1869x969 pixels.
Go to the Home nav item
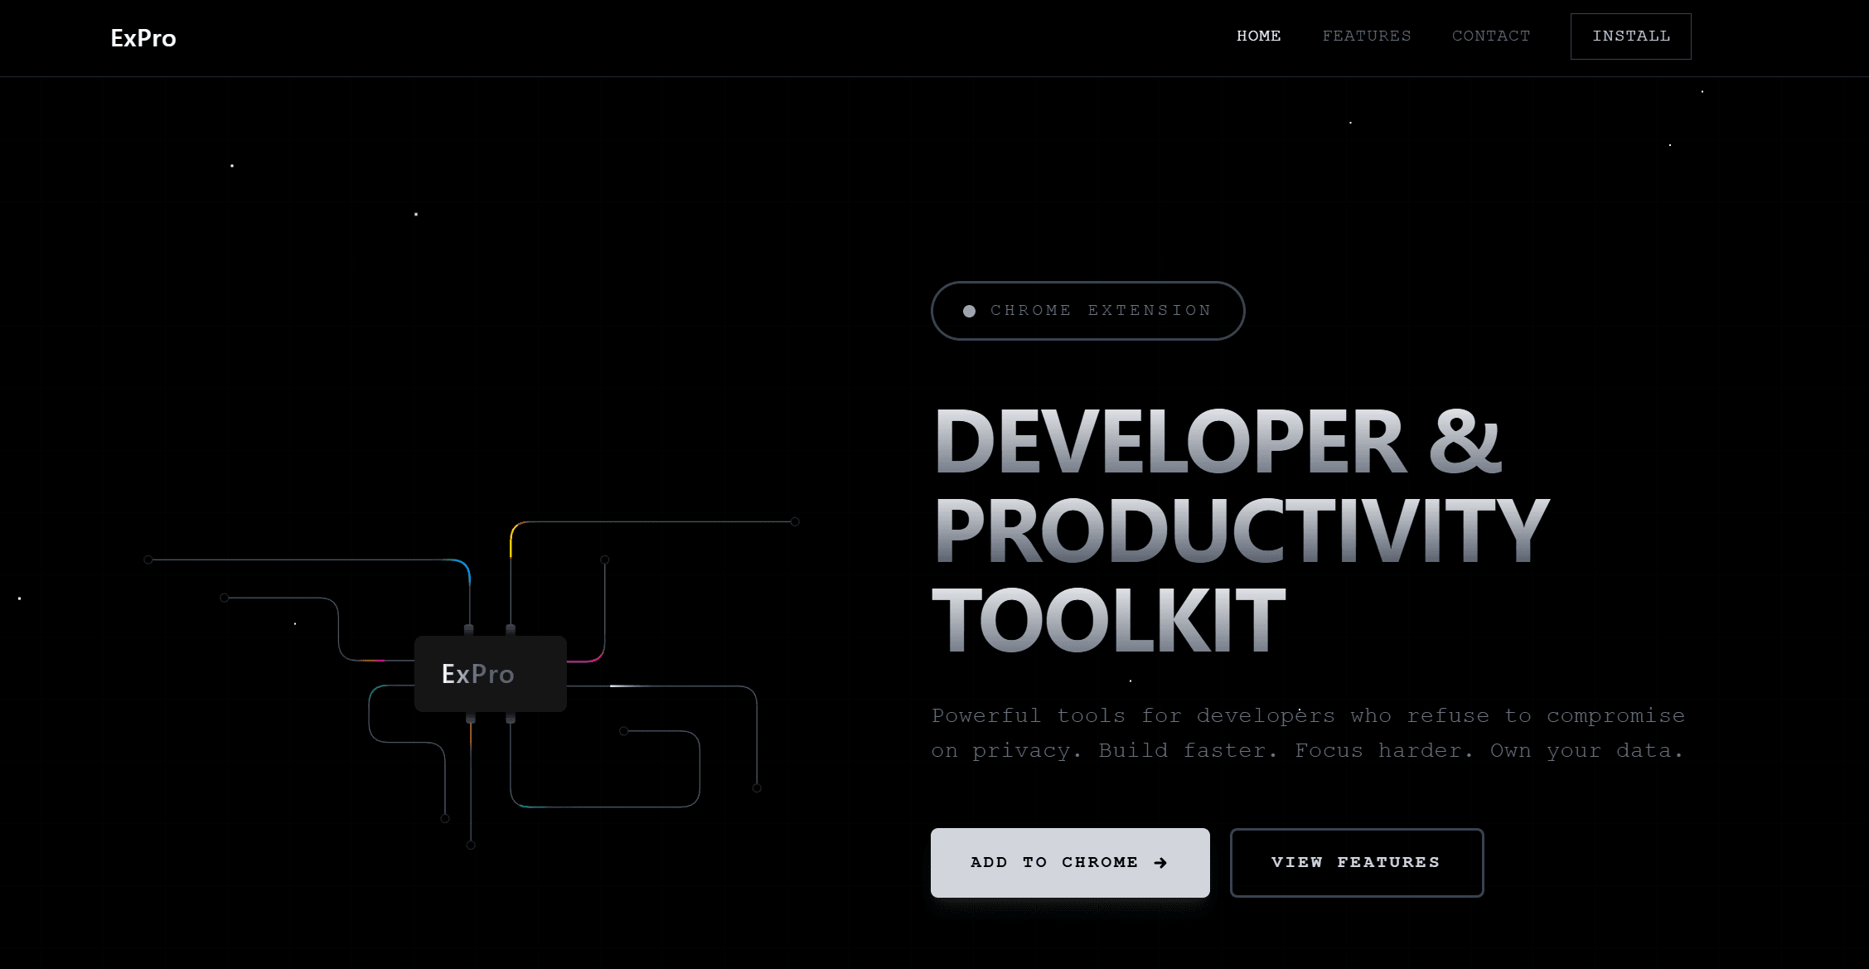tap(1258, 36)
